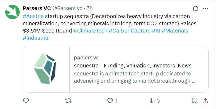View tweet analytics bar chart icon

152,101
